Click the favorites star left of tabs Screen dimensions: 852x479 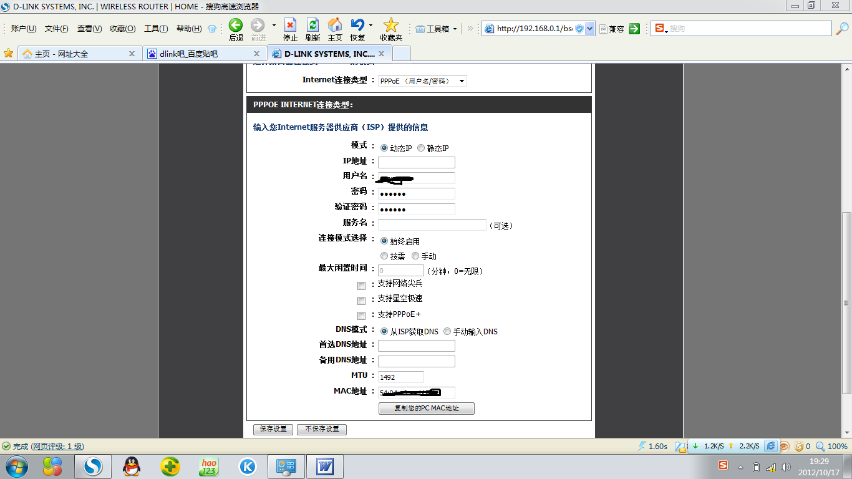tap(8, 53)
